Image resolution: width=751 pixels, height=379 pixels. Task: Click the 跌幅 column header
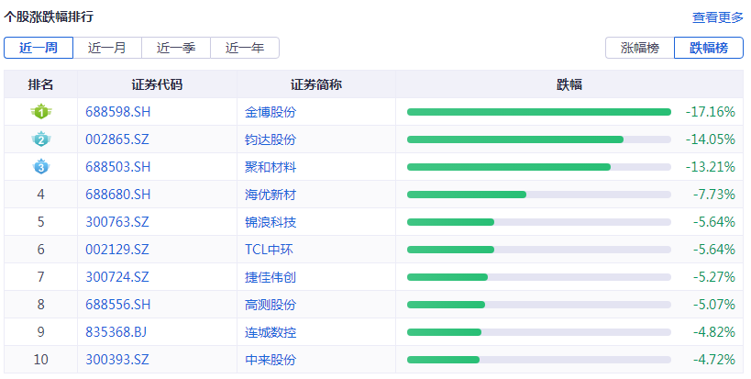(x=569, y=84)
